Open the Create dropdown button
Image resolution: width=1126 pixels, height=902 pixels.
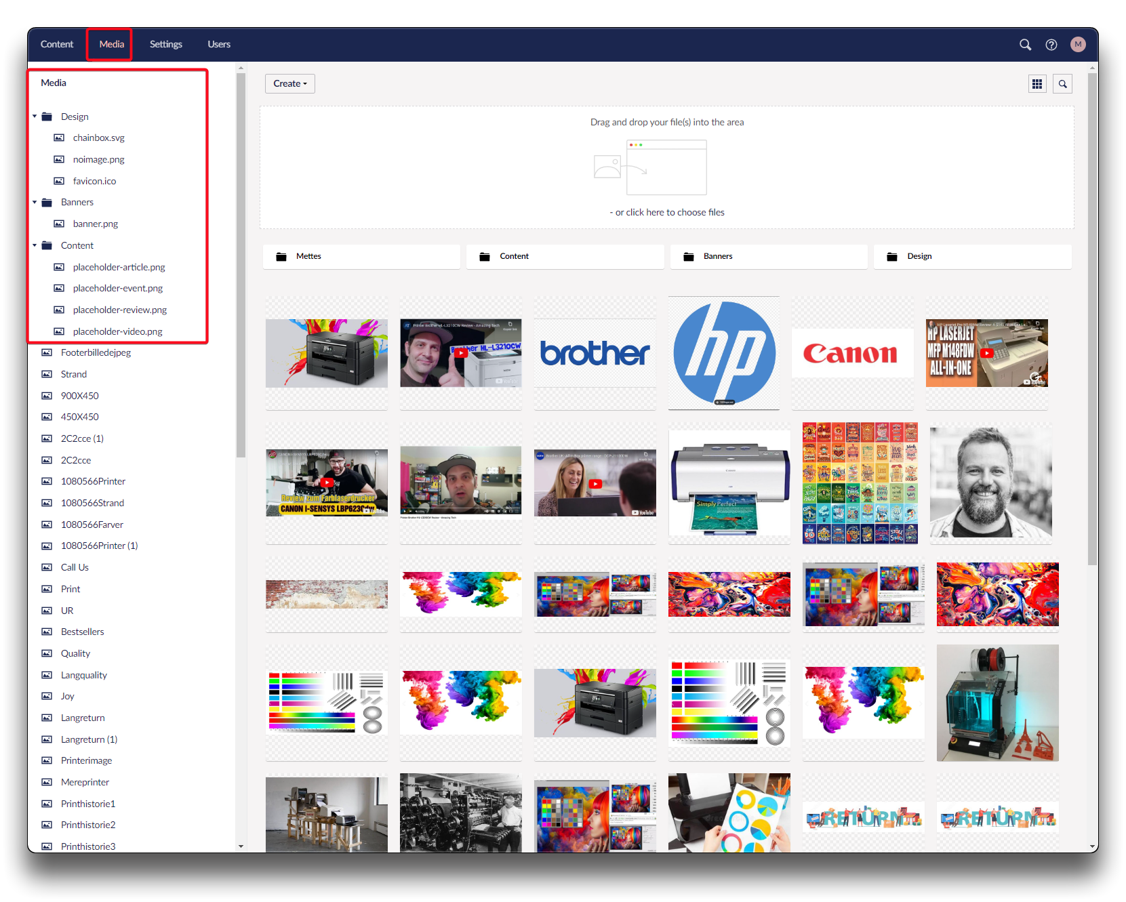click(289, 84)
